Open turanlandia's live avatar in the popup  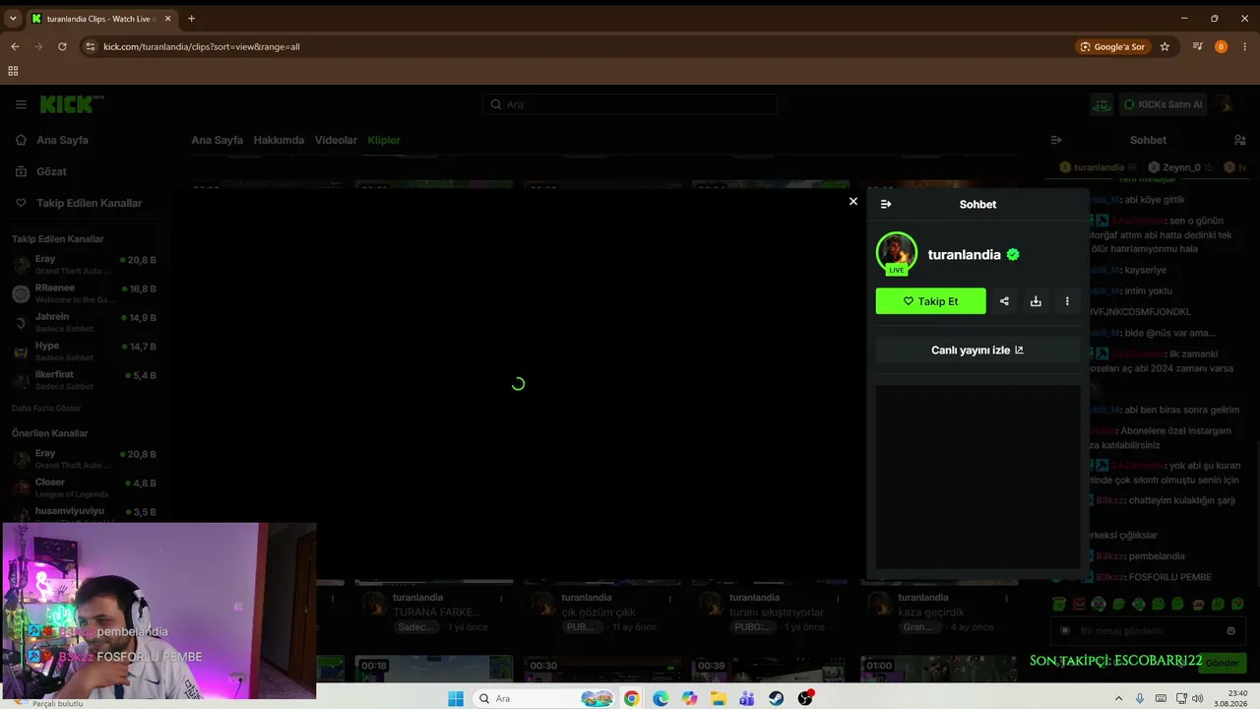click(897, 254)
